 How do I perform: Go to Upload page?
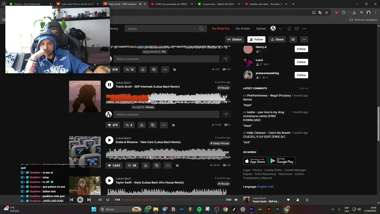[x=261, y=29]
